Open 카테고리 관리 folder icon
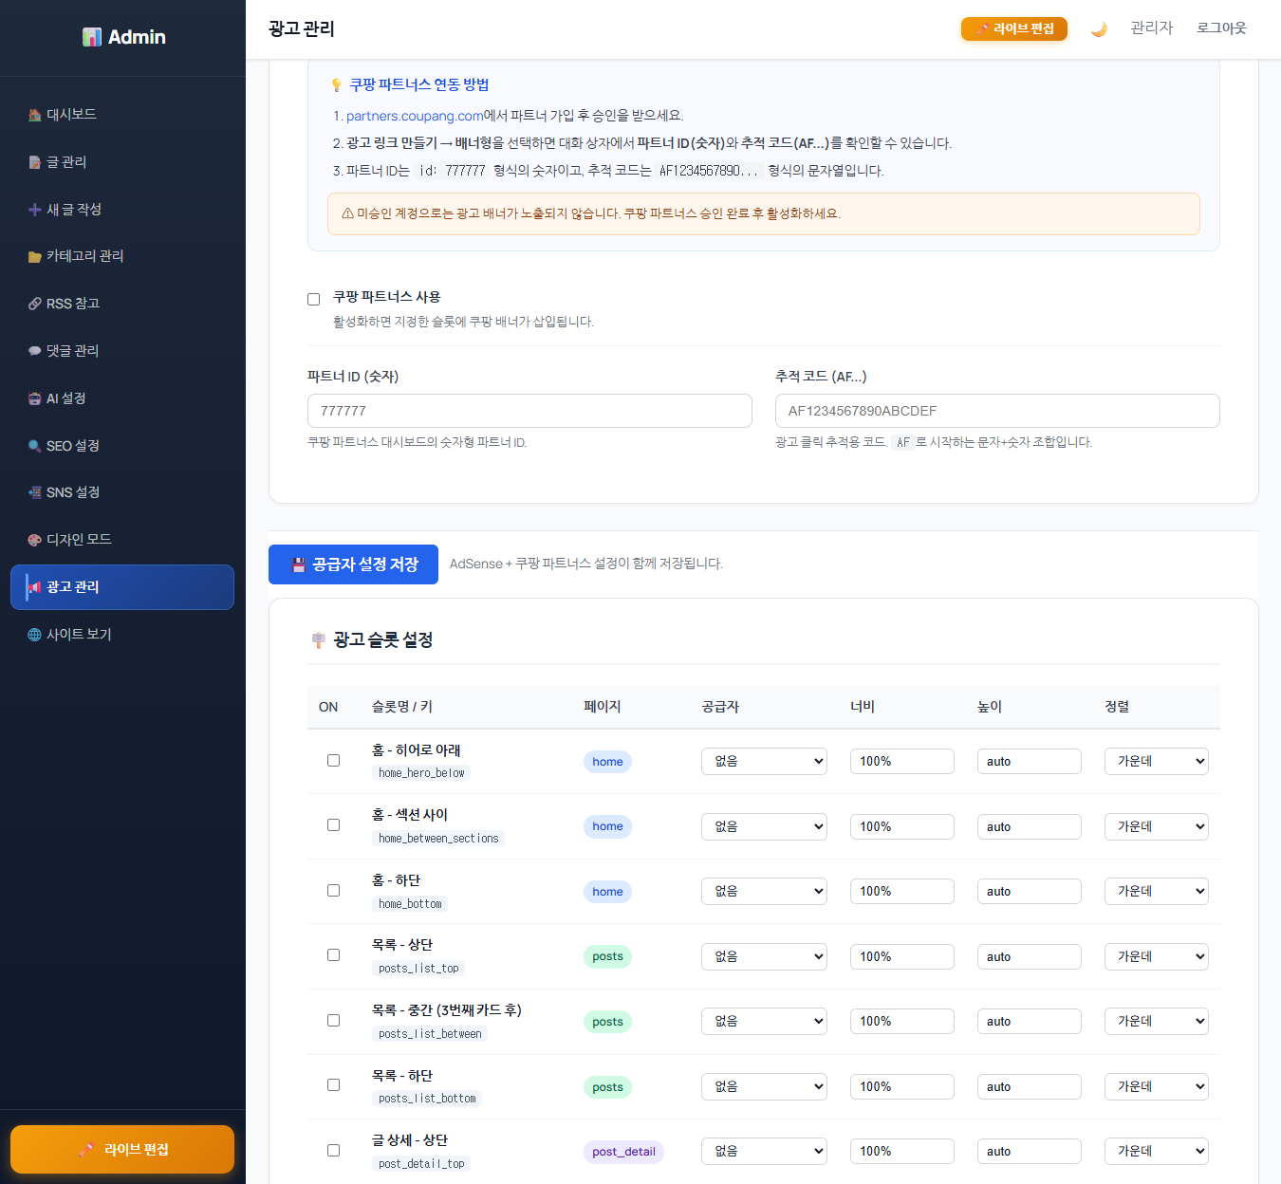 click(35, 256)
